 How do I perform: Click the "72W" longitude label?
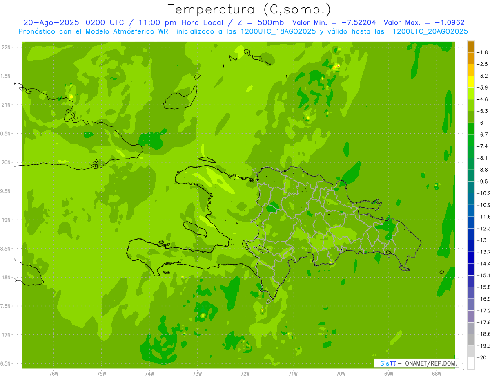coord(245,374)
